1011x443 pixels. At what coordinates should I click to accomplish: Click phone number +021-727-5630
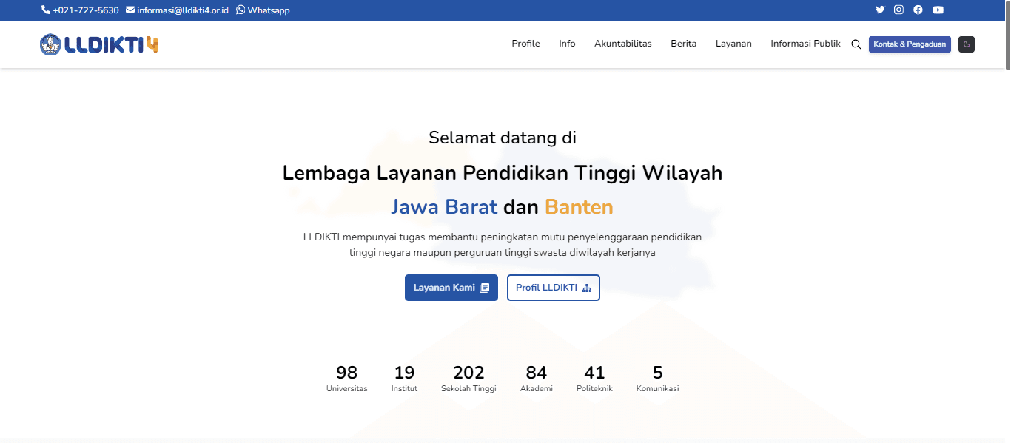(x=80, y=10)
